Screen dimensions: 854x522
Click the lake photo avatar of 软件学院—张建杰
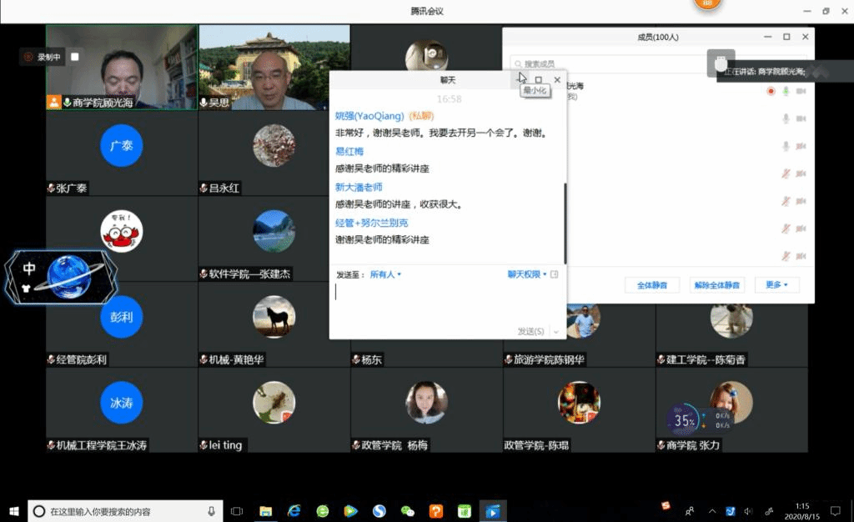[274, 231]
